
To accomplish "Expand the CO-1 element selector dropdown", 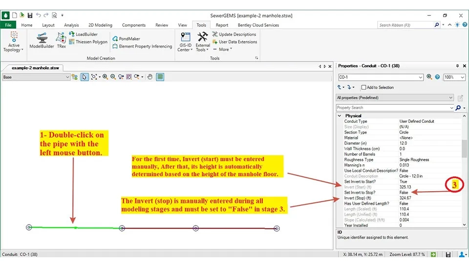I will [x=421, y=77].
